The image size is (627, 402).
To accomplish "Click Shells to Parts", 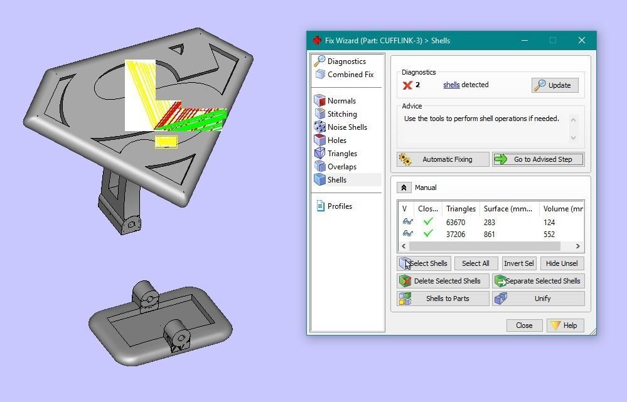I will pyautogui.click(x=442, y=299).
